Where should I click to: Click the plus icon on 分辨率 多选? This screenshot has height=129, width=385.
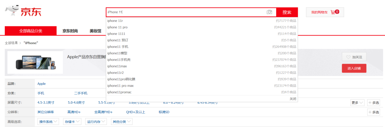pyautogui.click(x=370, y=112)
